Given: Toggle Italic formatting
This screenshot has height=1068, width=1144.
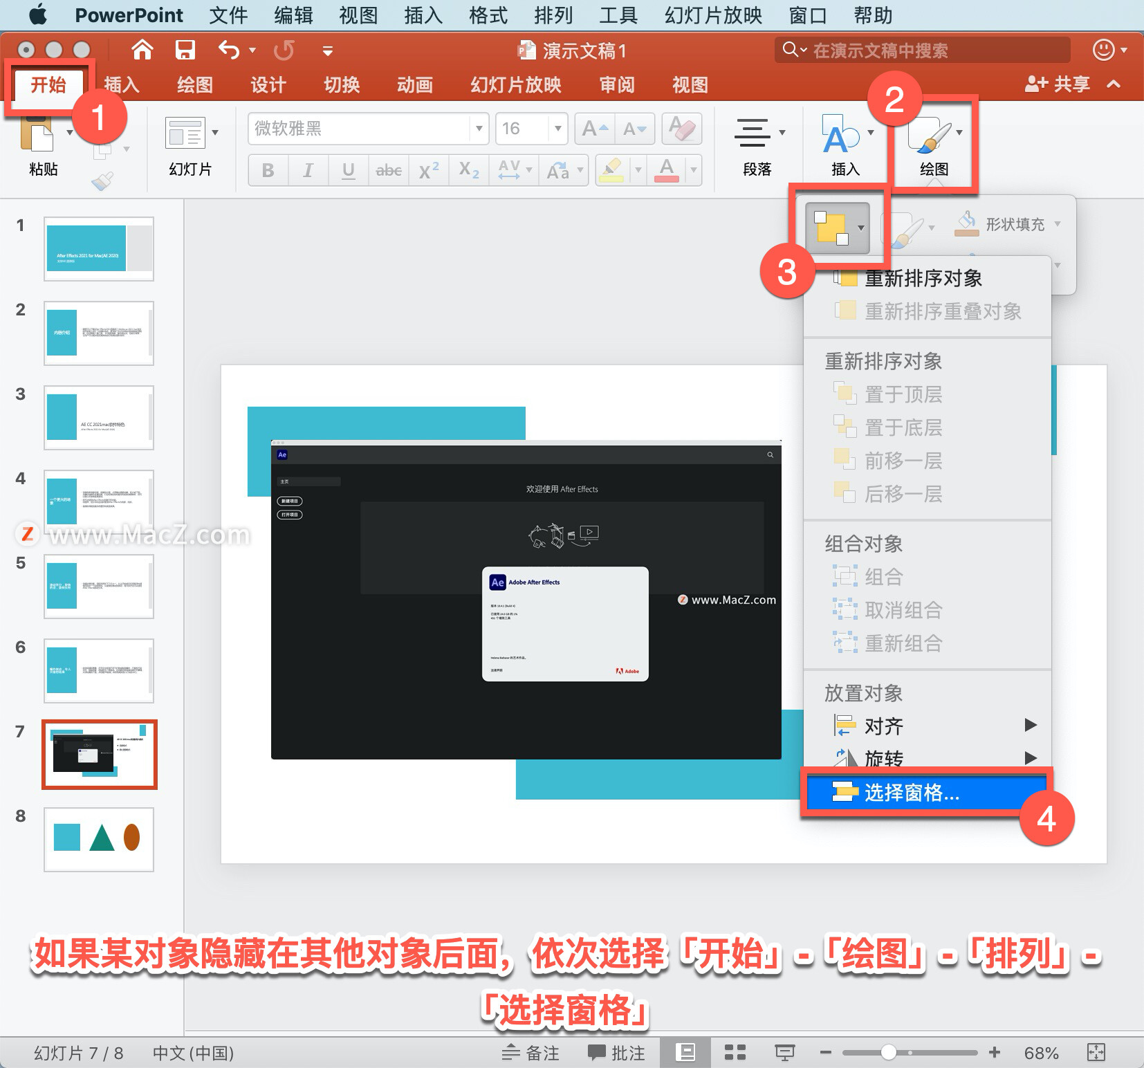Looking at the screenshot, I should click(308, 170).
